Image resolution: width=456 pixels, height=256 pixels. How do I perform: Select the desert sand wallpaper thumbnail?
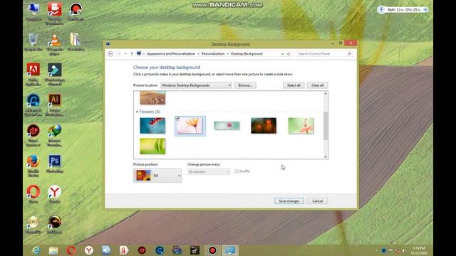[152, 98]
